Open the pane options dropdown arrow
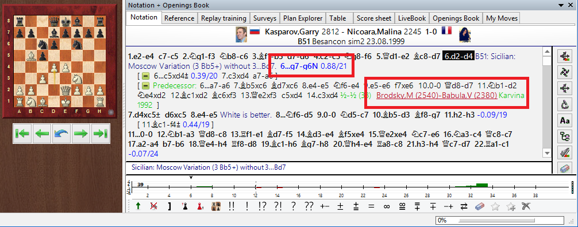Viewport: 578px width, 227px height. pos(562,5)
